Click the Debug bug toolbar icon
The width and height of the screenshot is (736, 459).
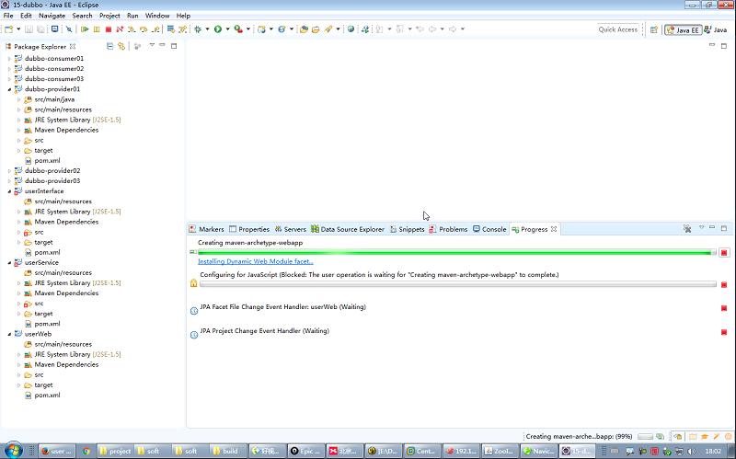click(197, 29)
